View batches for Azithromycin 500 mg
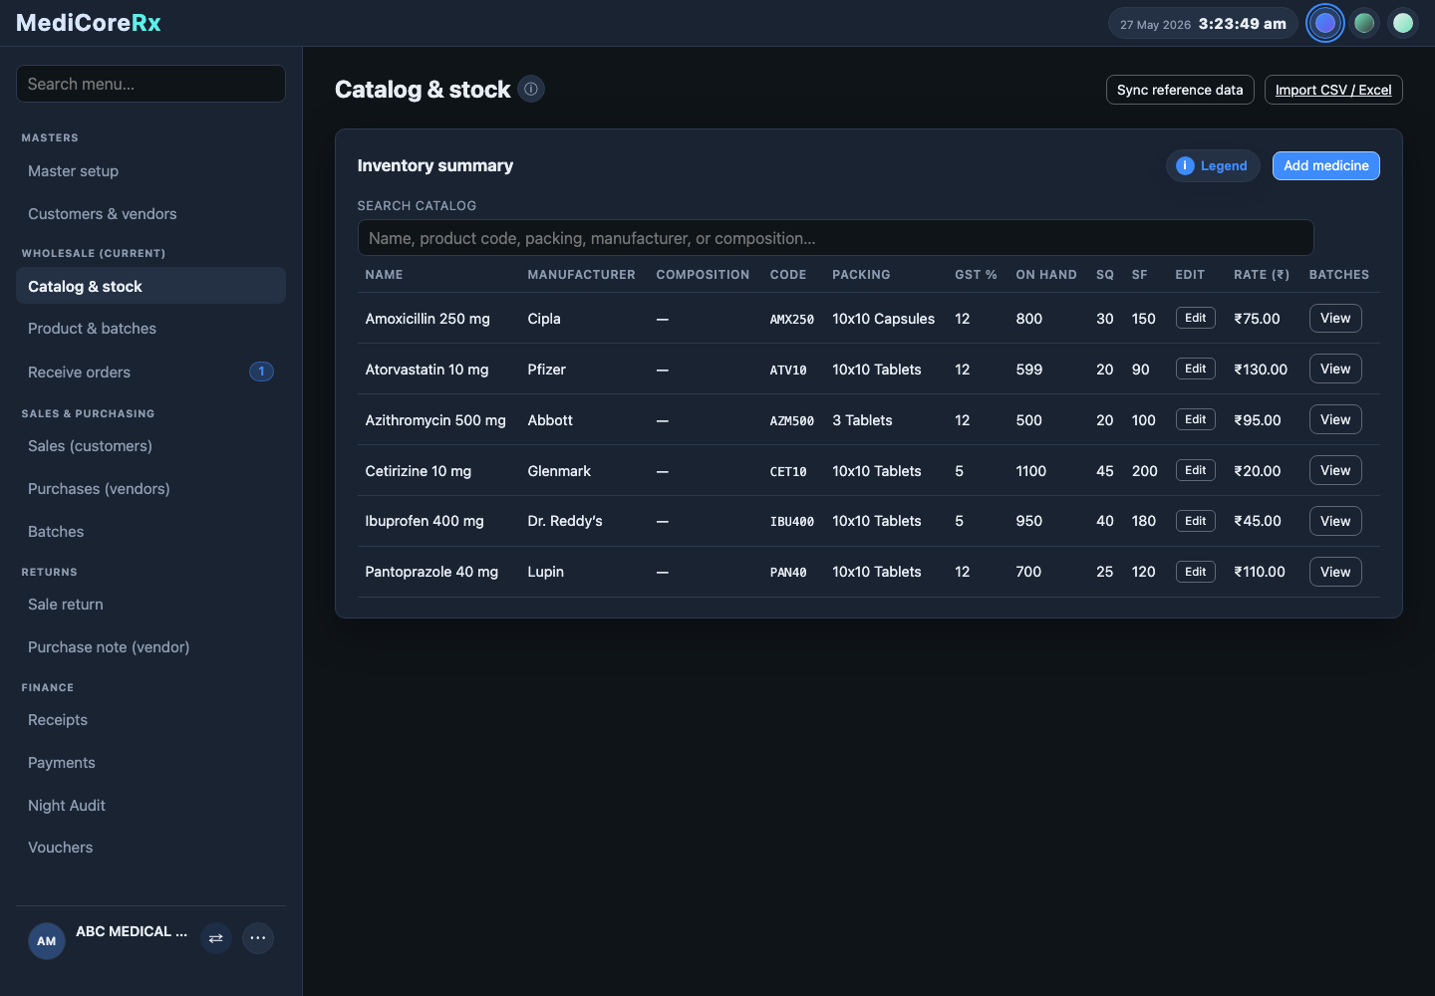 pyautogui.click(x=1335, y=419)
